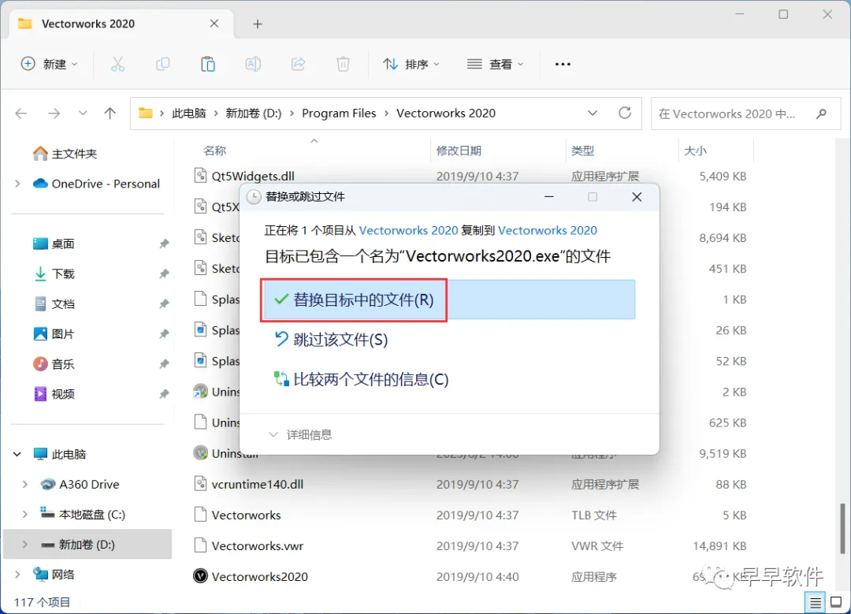Click the search magnifier icon
Viewport: 851px width, 614px height.
[x=821, y=113]
